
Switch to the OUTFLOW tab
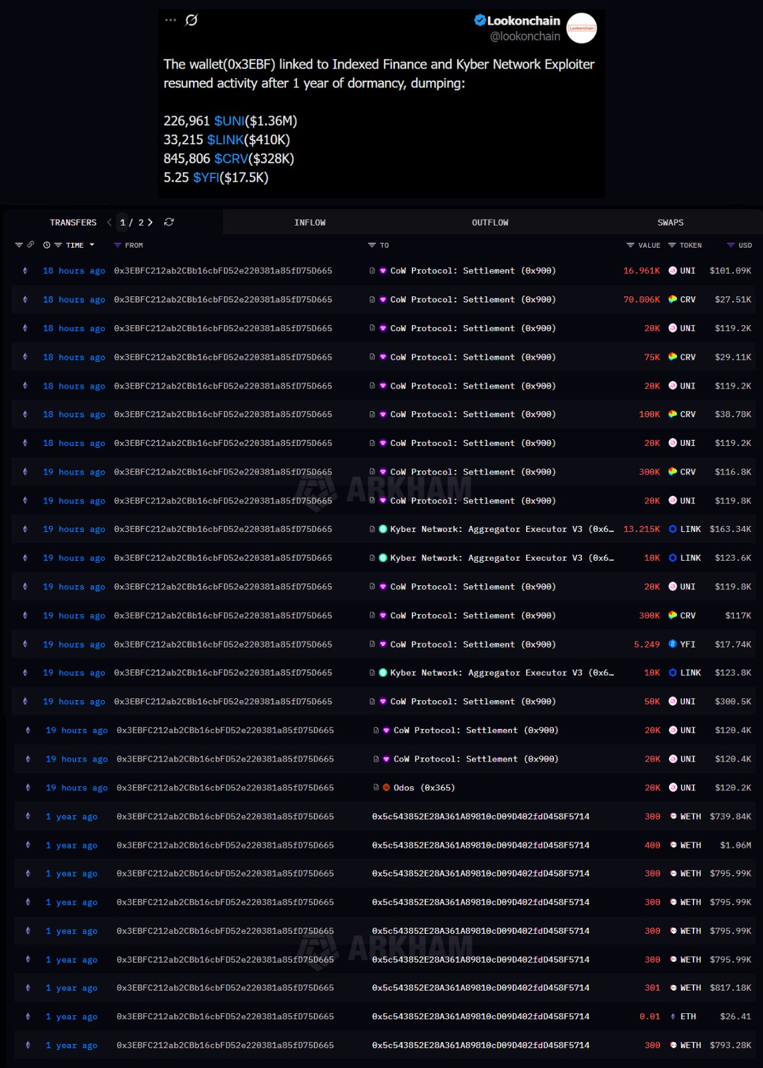coord(491,222)
